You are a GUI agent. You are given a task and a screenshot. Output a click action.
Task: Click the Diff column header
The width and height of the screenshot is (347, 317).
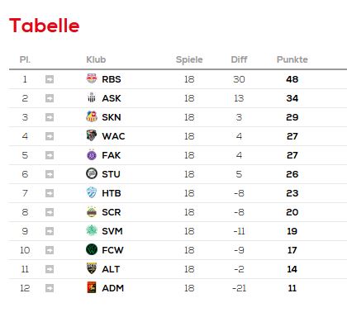pyautogui.click(x=239, y=59)
